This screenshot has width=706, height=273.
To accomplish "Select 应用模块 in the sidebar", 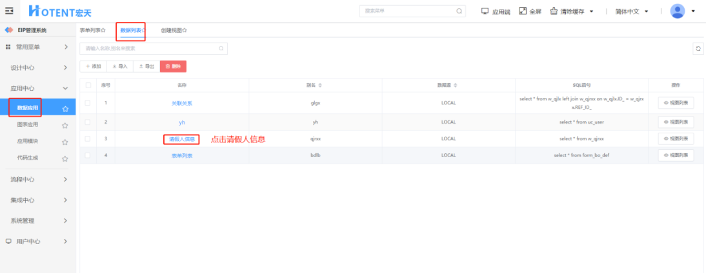I will [28, 141].
